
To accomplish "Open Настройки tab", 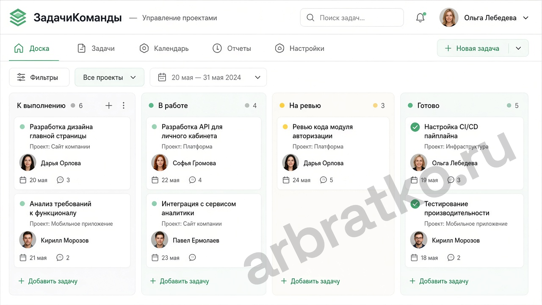I will coord(299,48).
